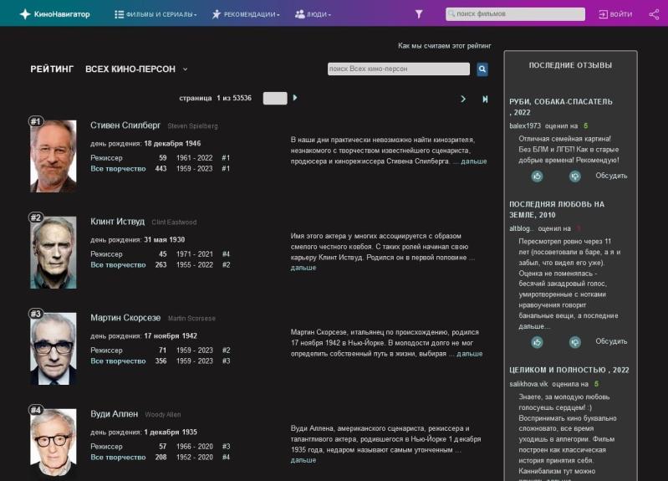The height and width of the screenshot is (481, 668).
Task: Dislike the Руби, собака-спасатель review
Action: point(574,176)
